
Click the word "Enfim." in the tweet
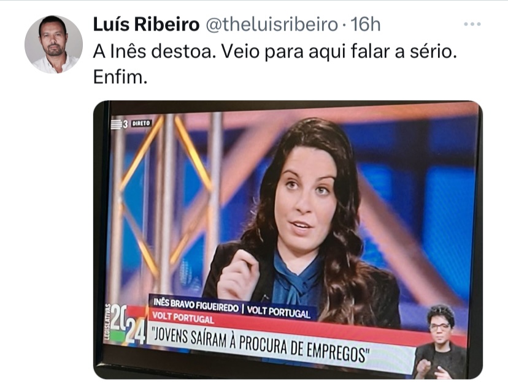tap(120, 77)
